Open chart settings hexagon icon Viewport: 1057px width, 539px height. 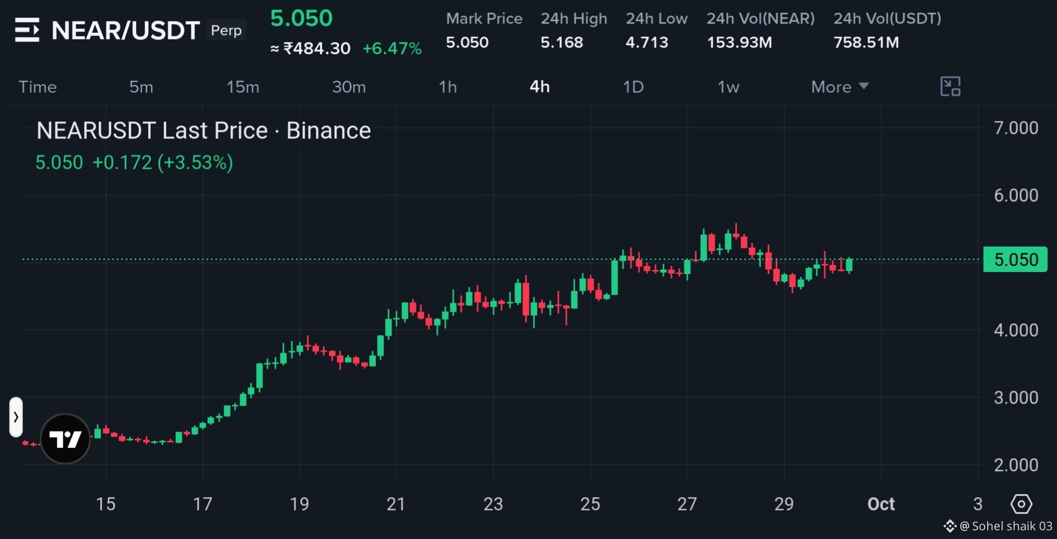click(x=1021, y=504)
